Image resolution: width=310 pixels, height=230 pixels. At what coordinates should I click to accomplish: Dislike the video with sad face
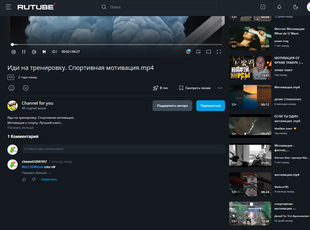26,88
